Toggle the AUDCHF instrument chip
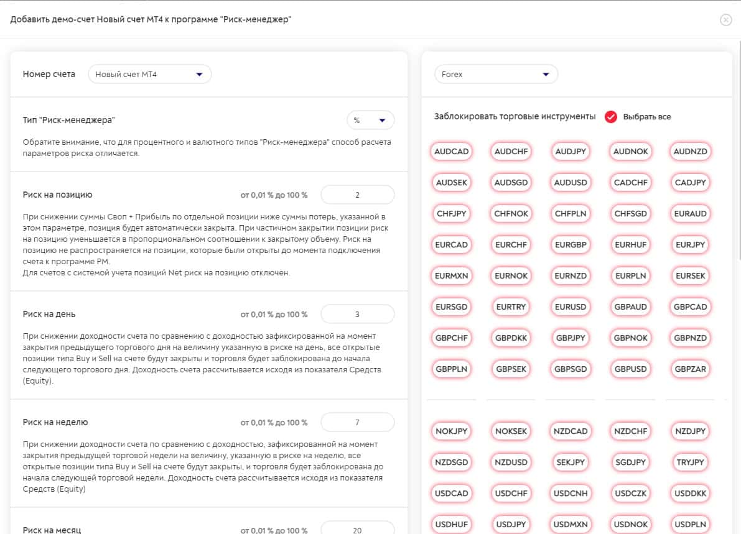This screenshot has height=534, width=741. [511, 152]
